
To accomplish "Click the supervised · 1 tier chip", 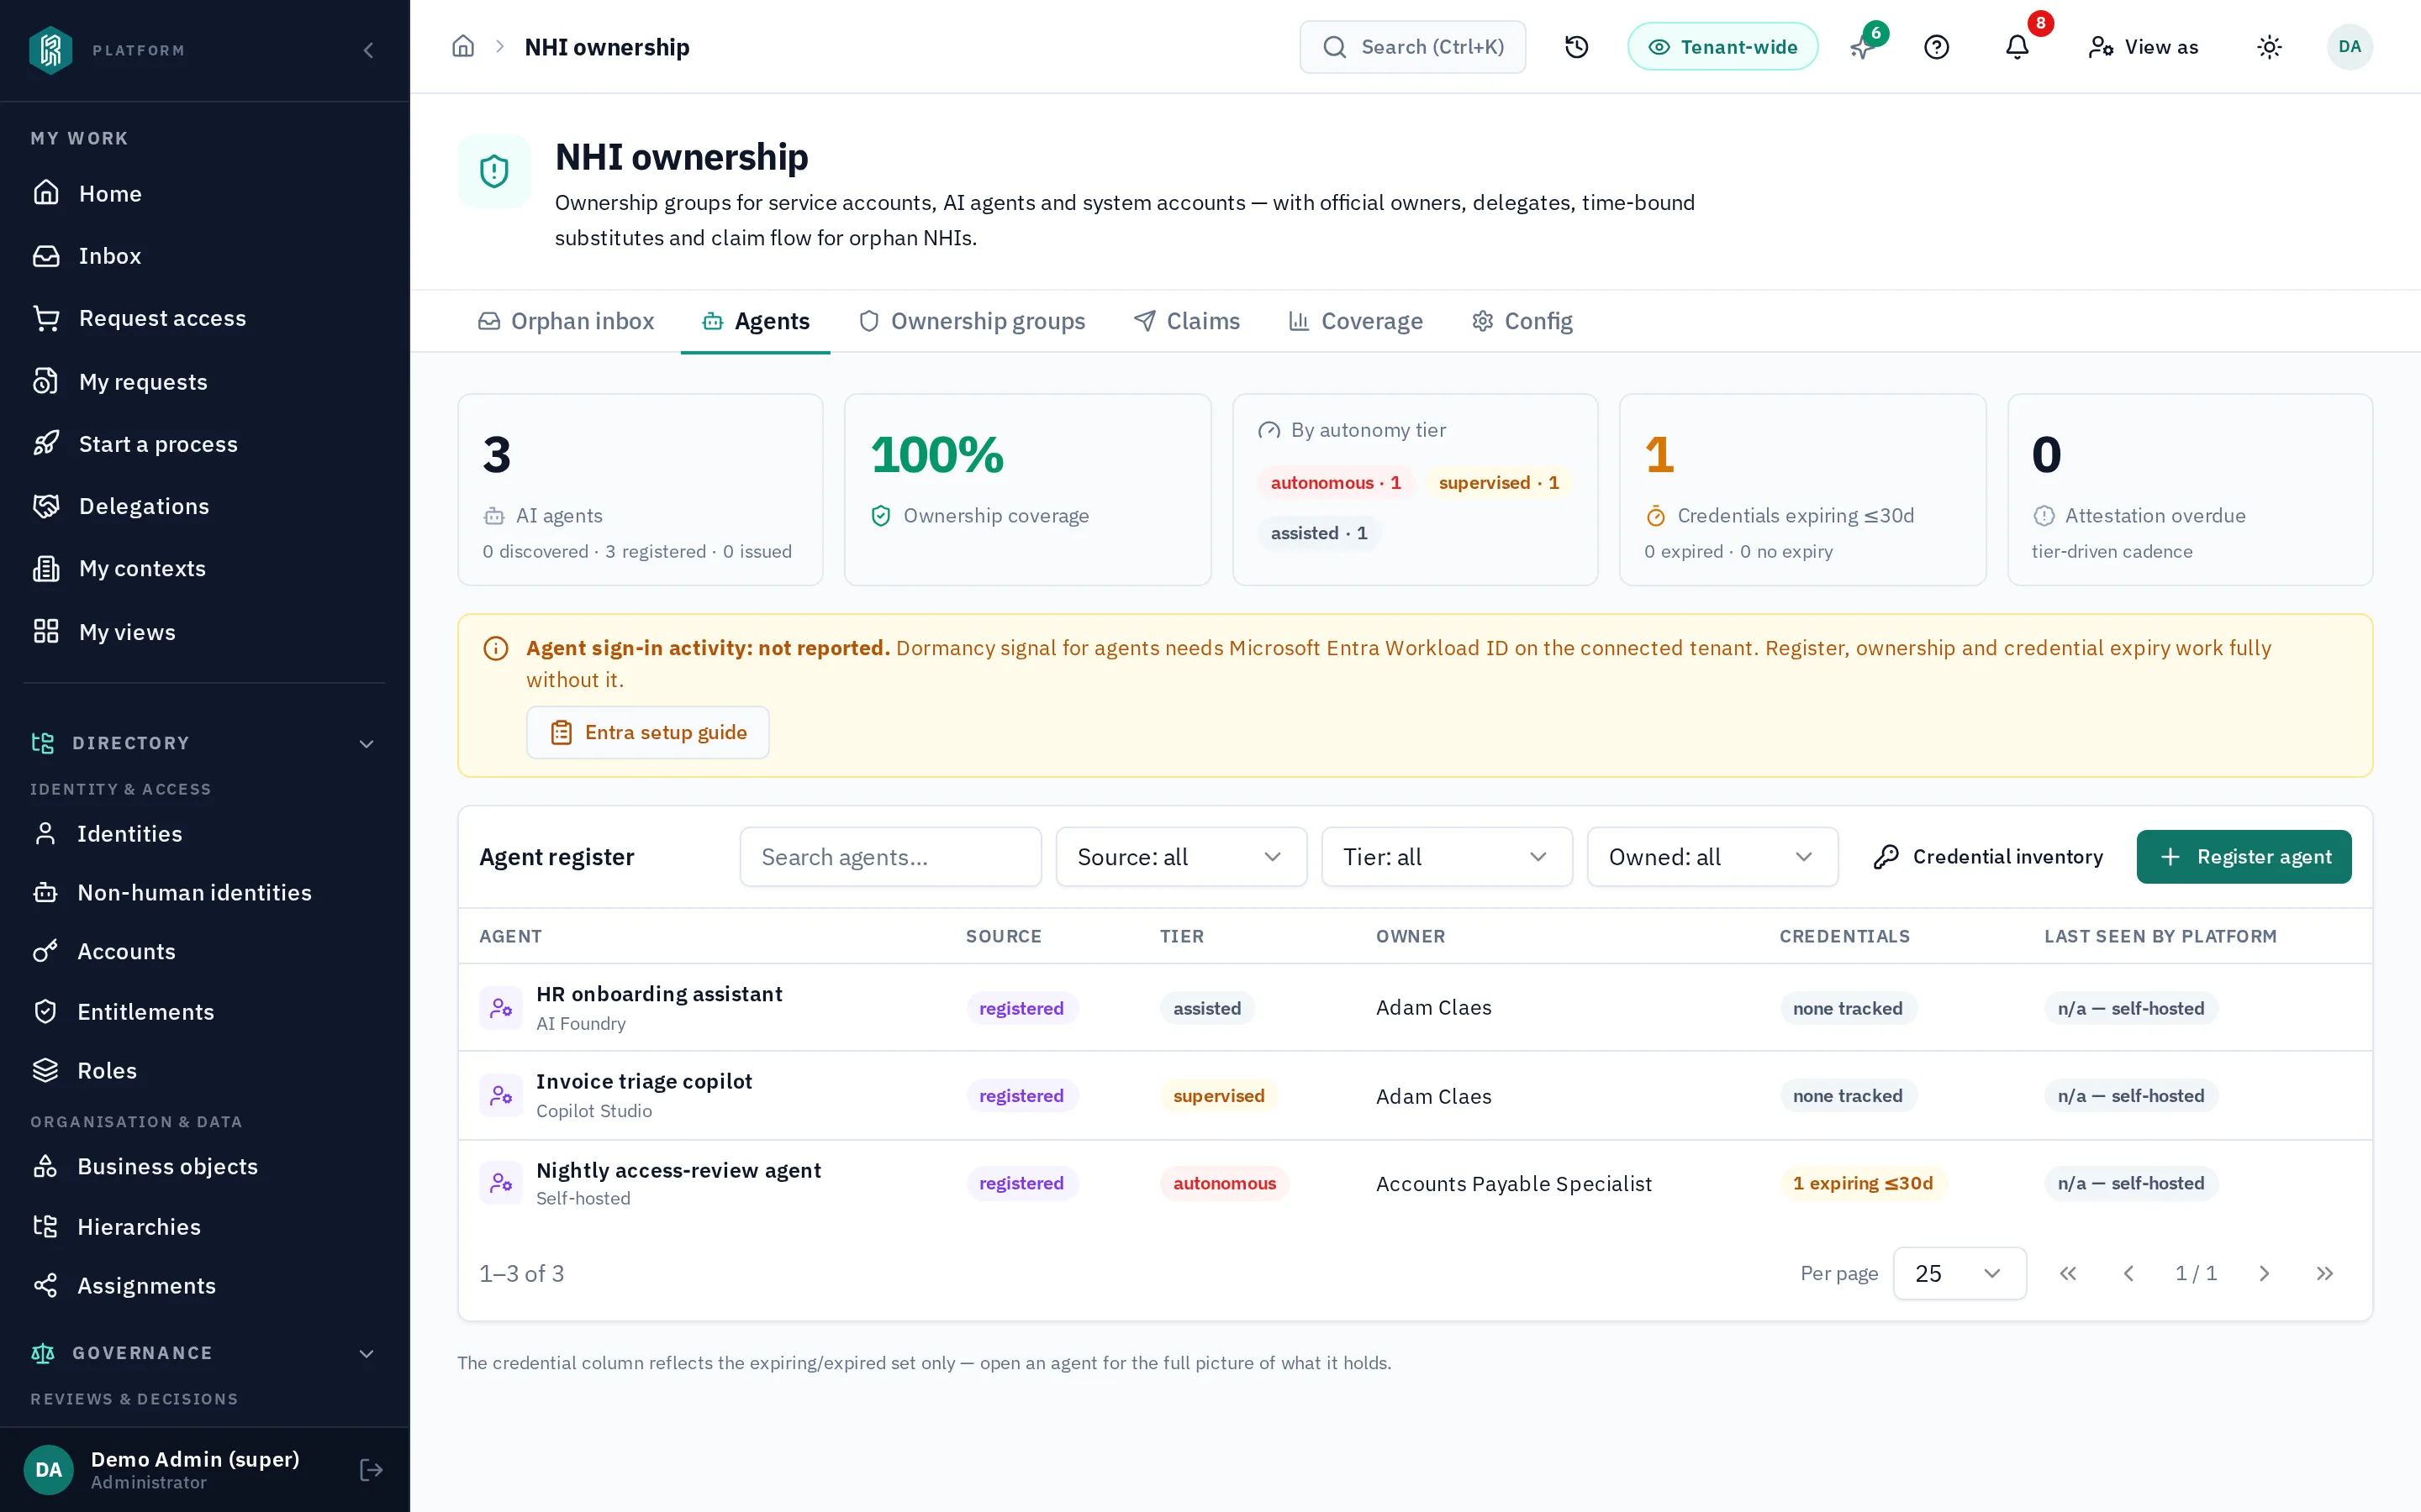I will point(1499,483).
